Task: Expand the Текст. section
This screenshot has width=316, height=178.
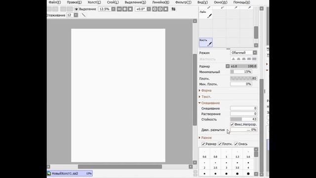Action: tap(205, 97)
